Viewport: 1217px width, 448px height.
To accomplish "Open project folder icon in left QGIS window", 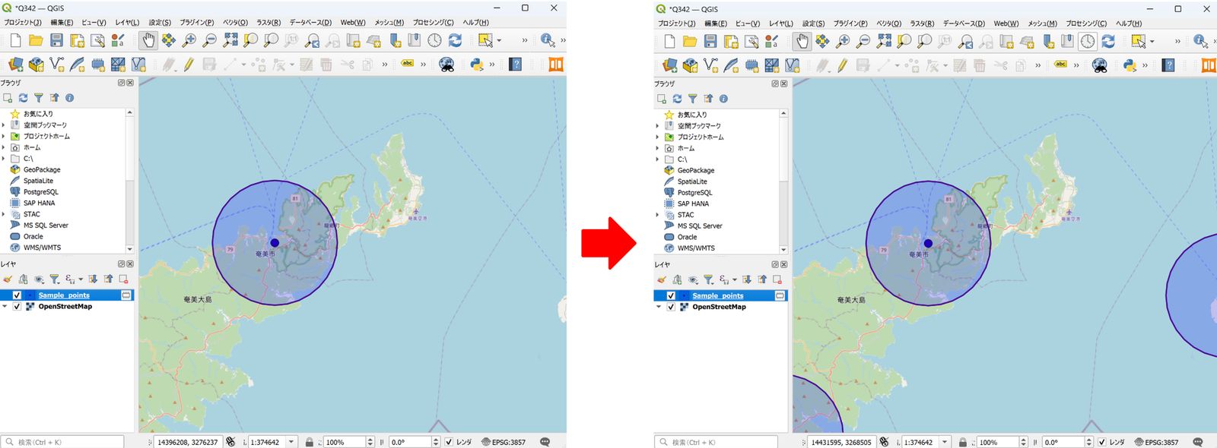I will (x=36, y=40).
